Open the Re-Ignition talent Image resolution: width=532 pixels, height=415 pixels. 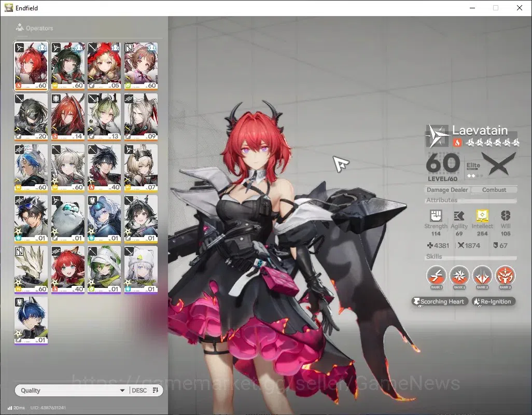(494, 301)
